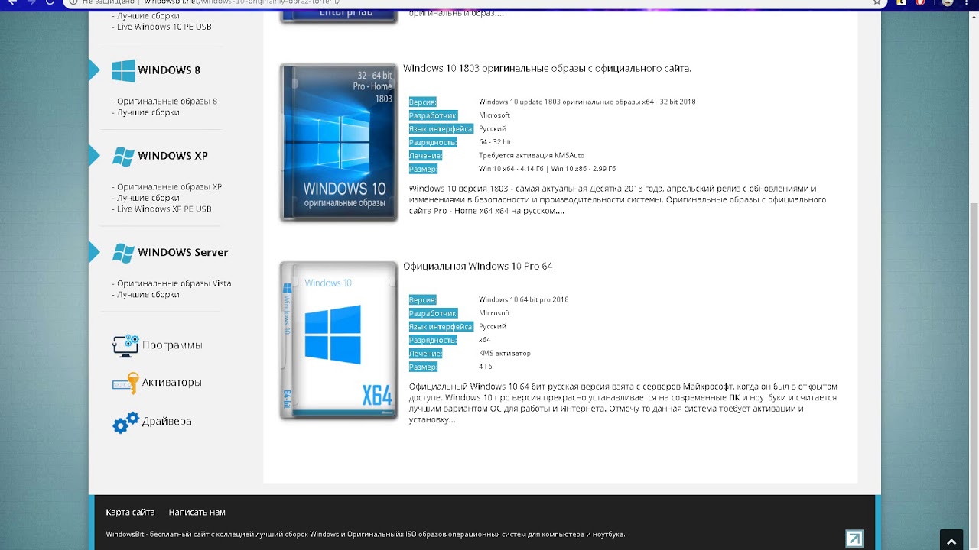Click 'Требуется активация KMSAuto' text
This screenshot has height=550, width=979.
click(x=532, y=156)
